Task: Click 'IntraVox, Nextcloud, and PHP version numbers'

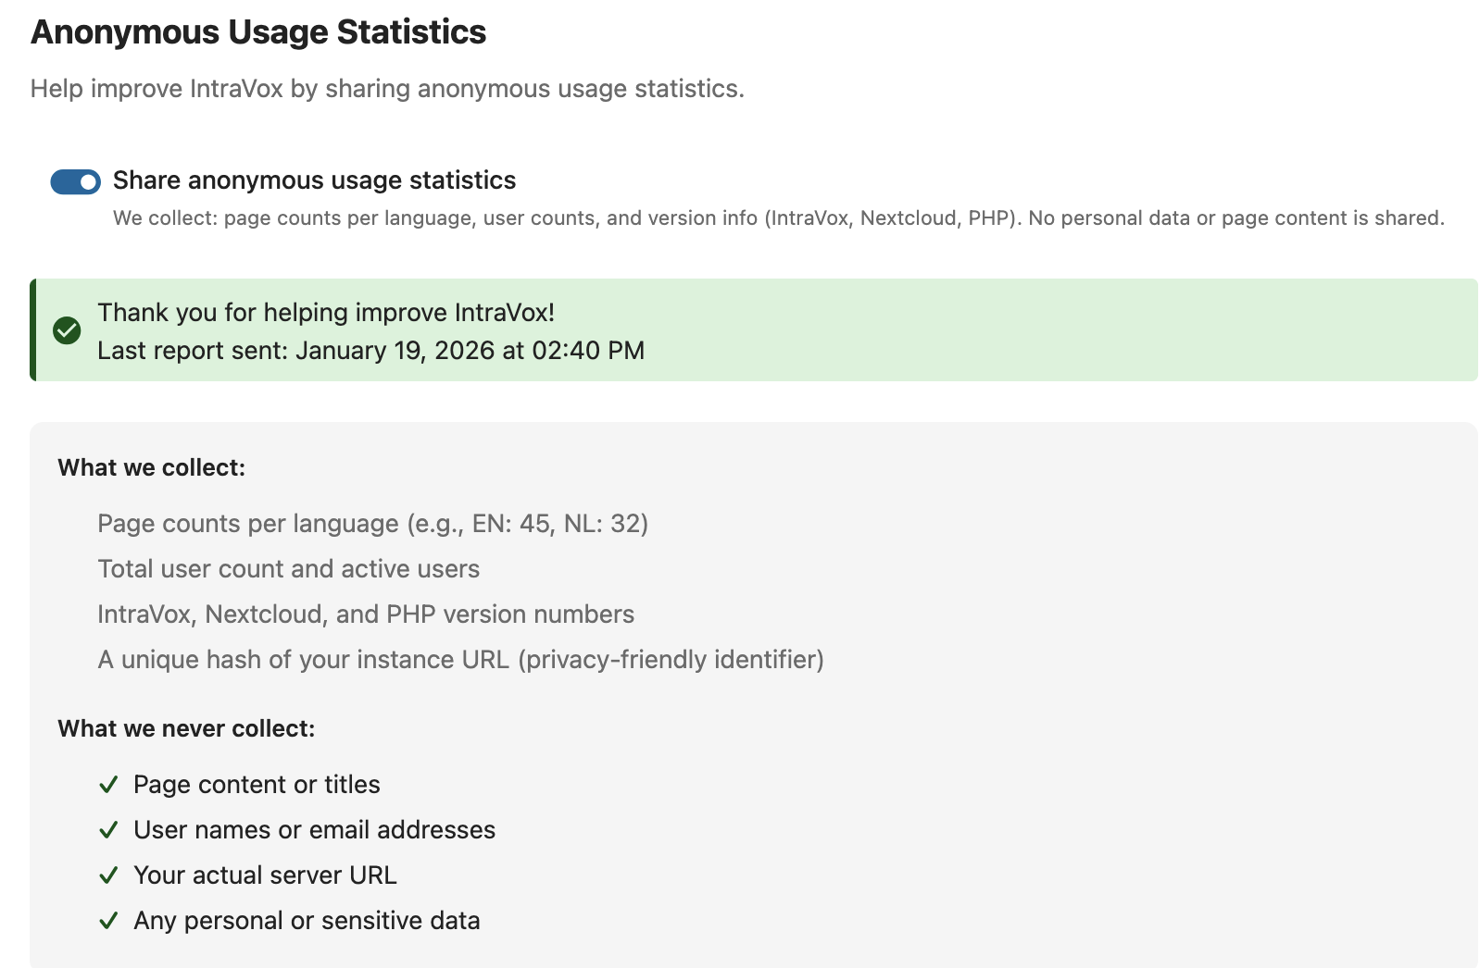Action: [x=366, y=614]
